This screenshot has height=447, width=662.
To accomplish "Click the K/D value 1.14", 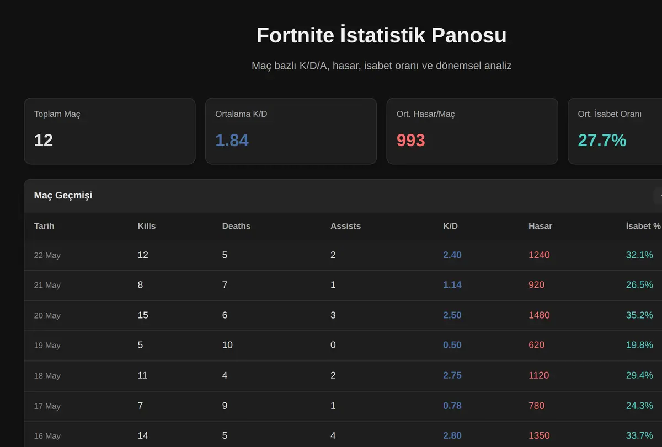I will [452, 285].
